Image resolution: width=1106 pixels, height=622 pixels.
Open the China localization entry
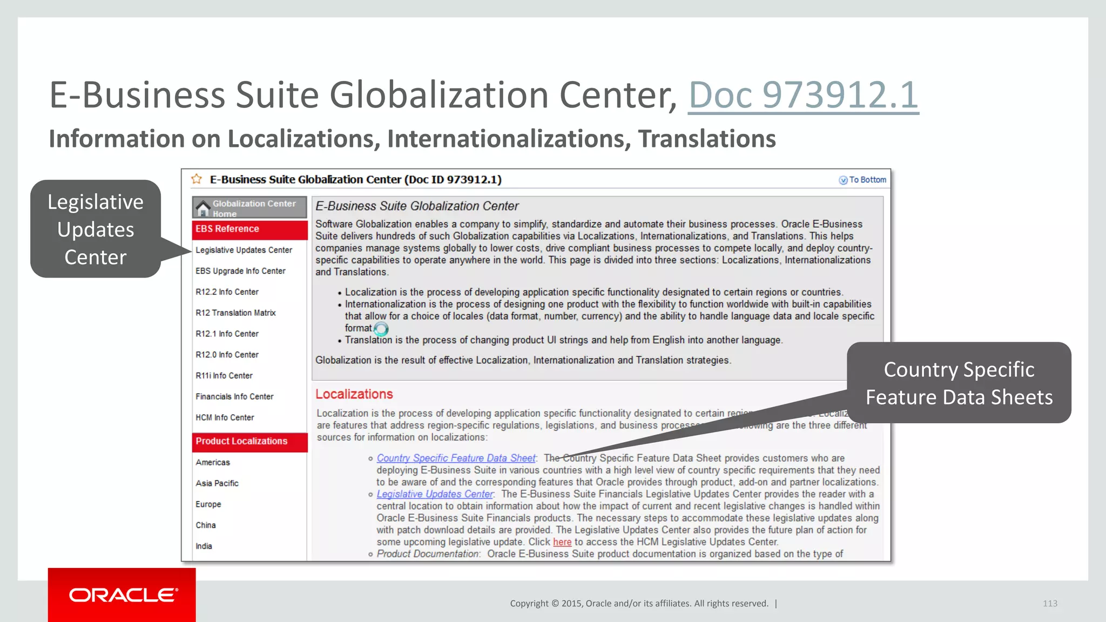click(206, 525)
